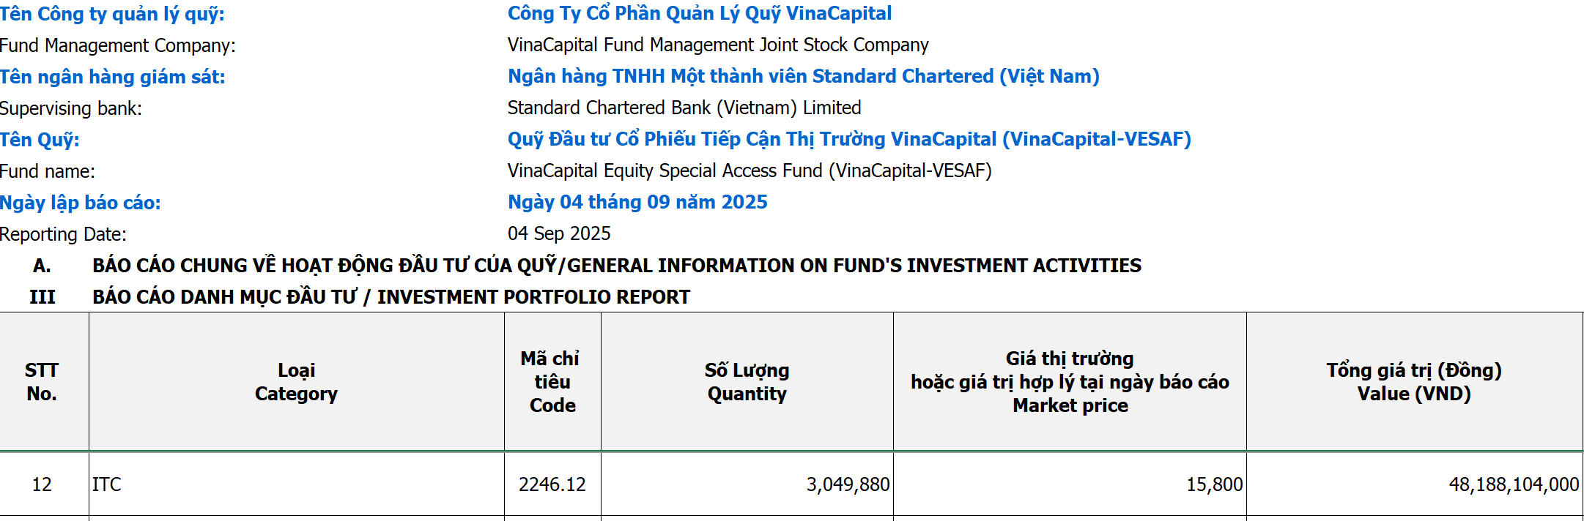Click the 'STT No.' column header
Image resolution: width=1584 pixels, height=521 pixels.
[42, 382]
